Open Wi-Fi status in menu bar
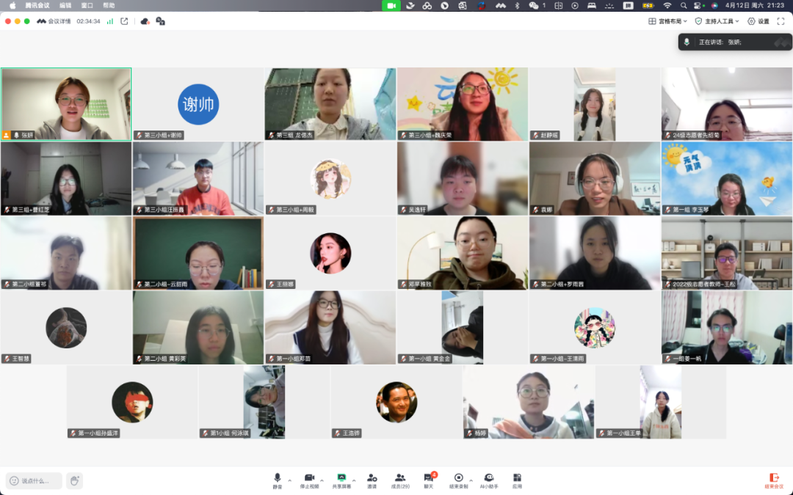The width and height of the screenshot is (793, 495). [x=667, y=6]
